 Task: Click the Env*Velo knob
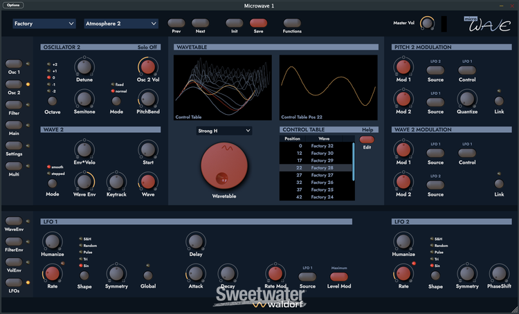pos(84,149)
